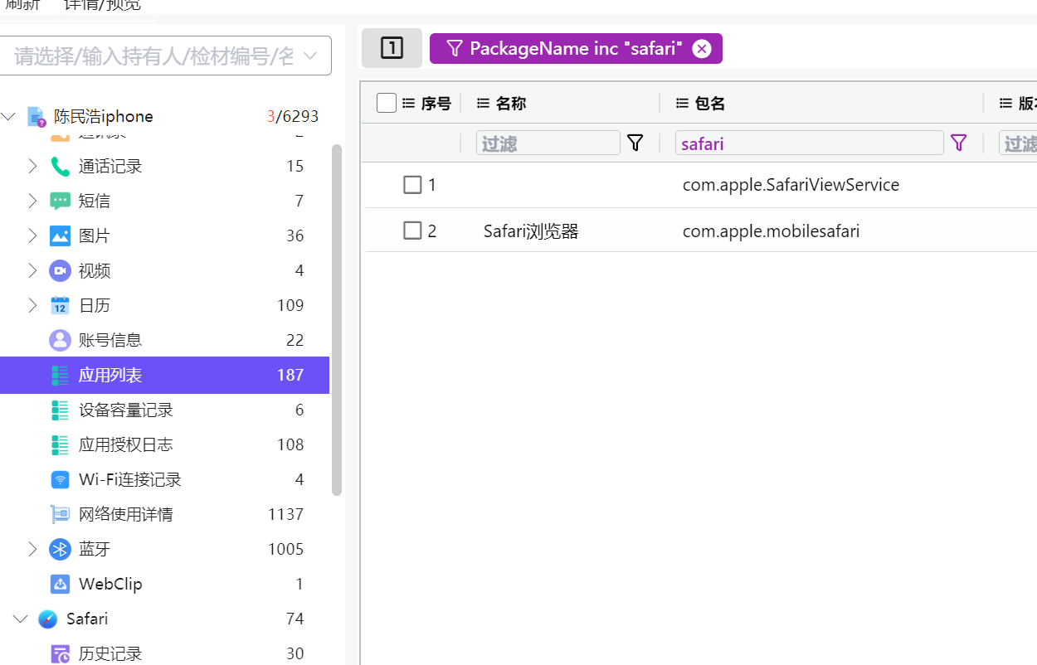Expand the 通话记录 node
Screen dimensions: 1037x665
point(32,166)
